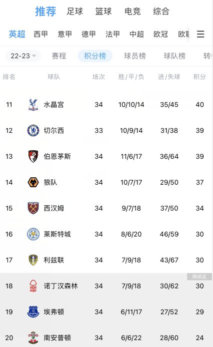
Task: Select the 西甲 league tab
Action: 41,34
